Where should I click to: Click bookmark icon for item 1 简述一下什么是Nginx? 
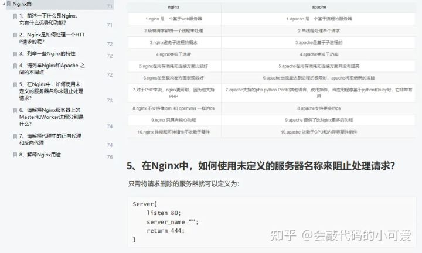tap(15, 16)
